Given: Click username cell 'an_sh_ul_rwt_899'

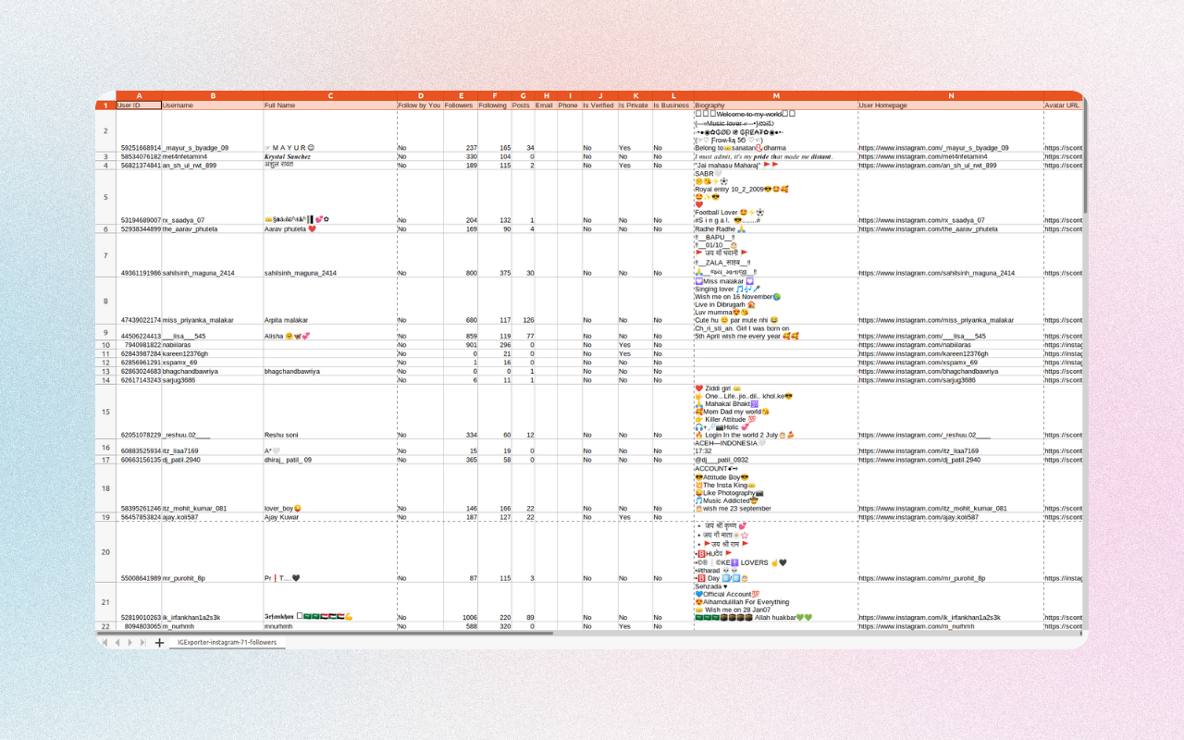Looking at the screenshot, I should (x=213, y=166).
